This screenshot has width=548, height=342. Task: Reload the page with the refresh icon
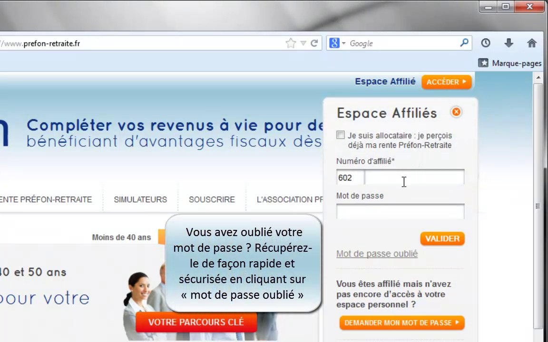[314, 43]
